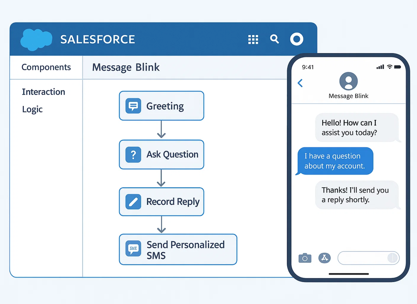
Task: Tap the phone home indicator bar
Action: click(x=349, y=274)
